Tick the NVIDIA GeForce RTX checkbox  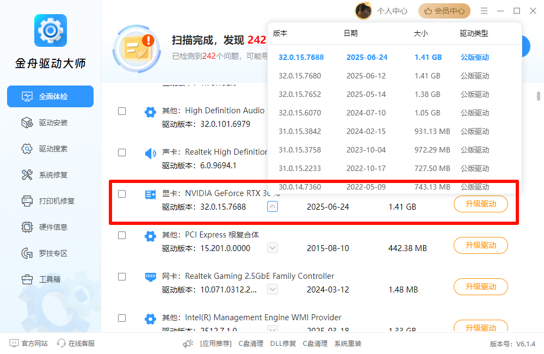[x=122, y=194]
